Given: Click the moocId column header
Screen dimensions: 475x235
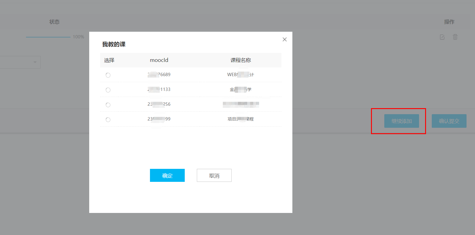Looking at the screenshot, I should 159,60.
